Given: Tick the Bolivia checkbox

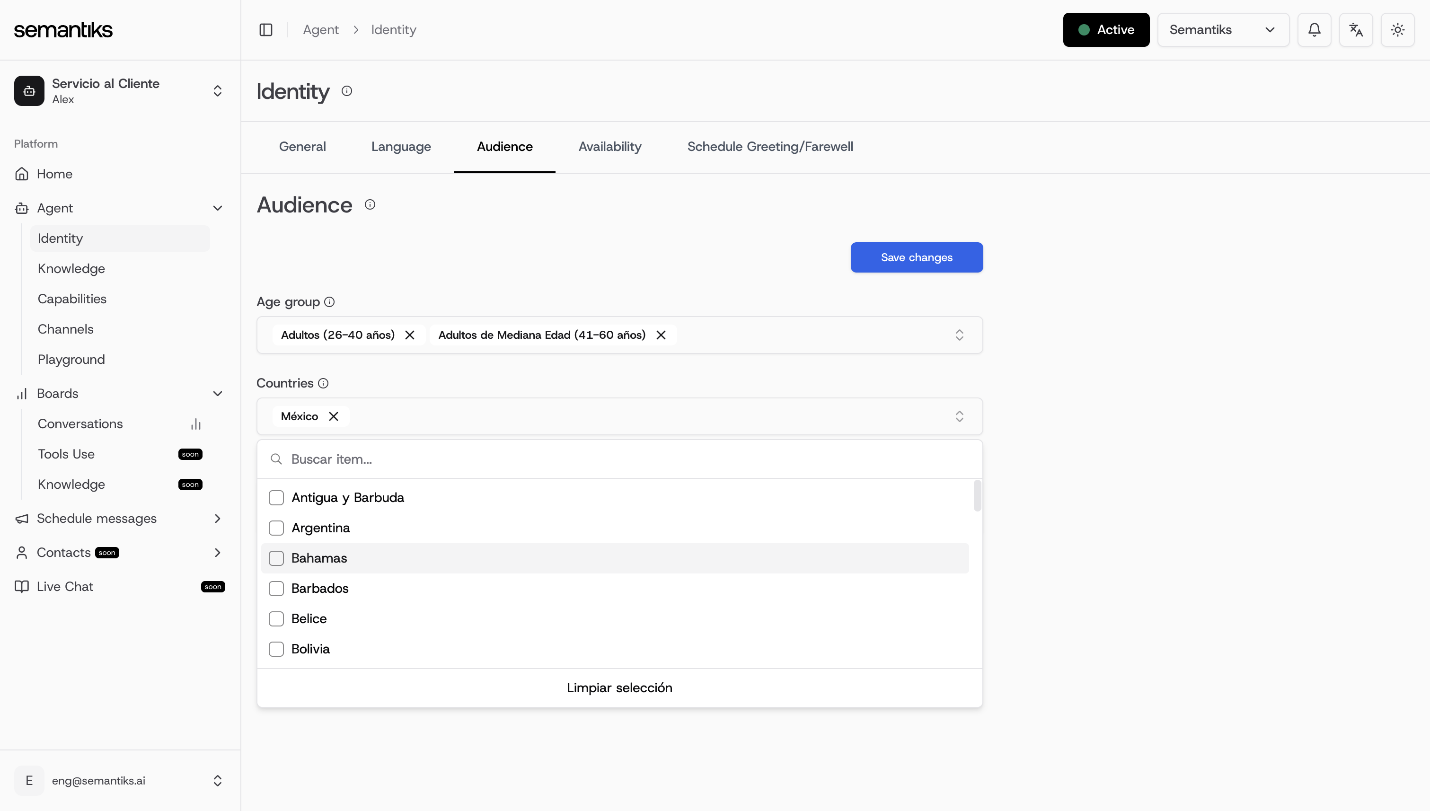Looking at the screenshot, I should [x=276, y=649].
